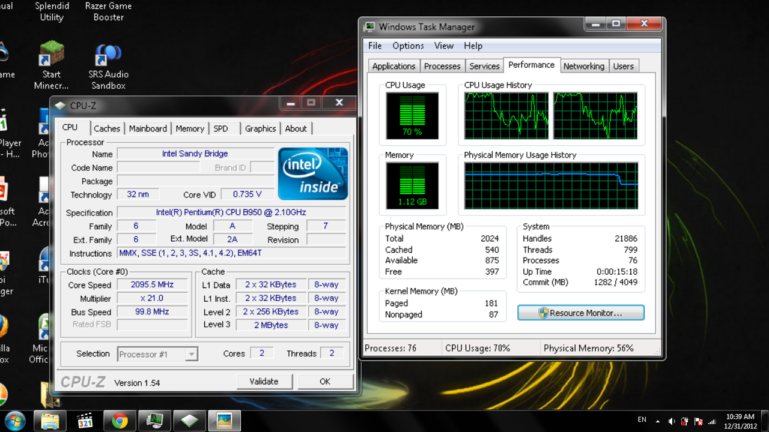Click the battery power tray icon

coord(685,421)
